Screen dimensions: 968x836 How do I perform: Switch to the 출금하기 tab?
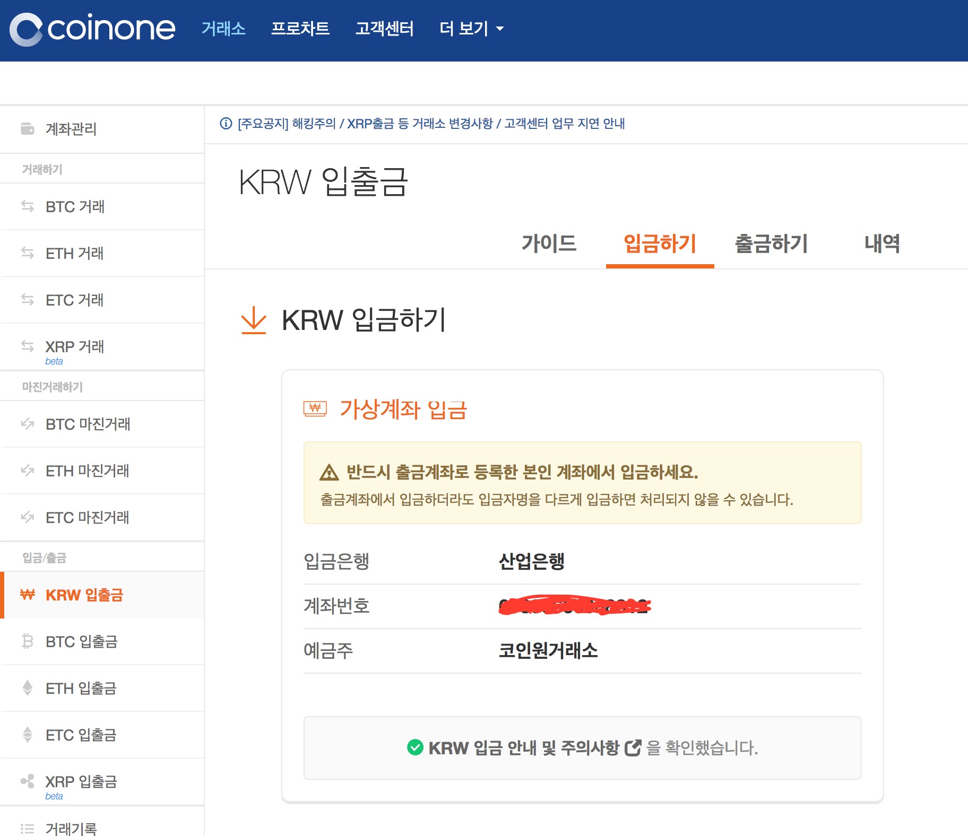[x=772, y=244]
